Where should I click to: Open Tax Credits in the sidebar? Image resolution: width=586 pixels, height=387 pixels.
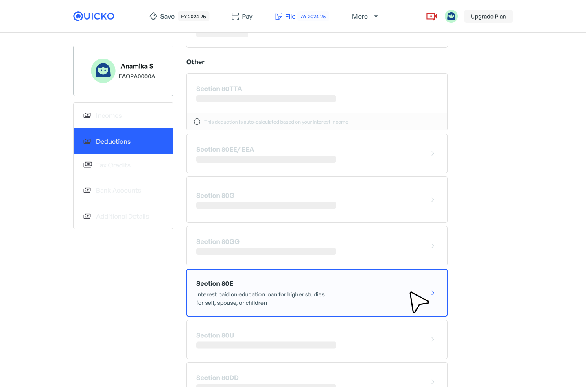pyautogui.click(x=113, y=165)
